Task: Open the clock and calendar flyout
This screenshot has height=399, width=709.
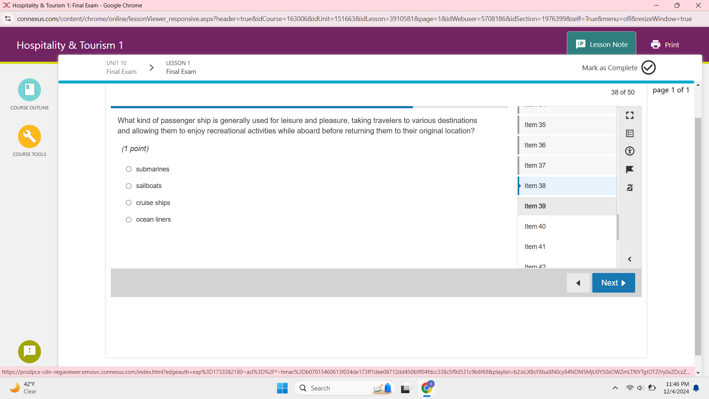Action: [x=676, y=388]
